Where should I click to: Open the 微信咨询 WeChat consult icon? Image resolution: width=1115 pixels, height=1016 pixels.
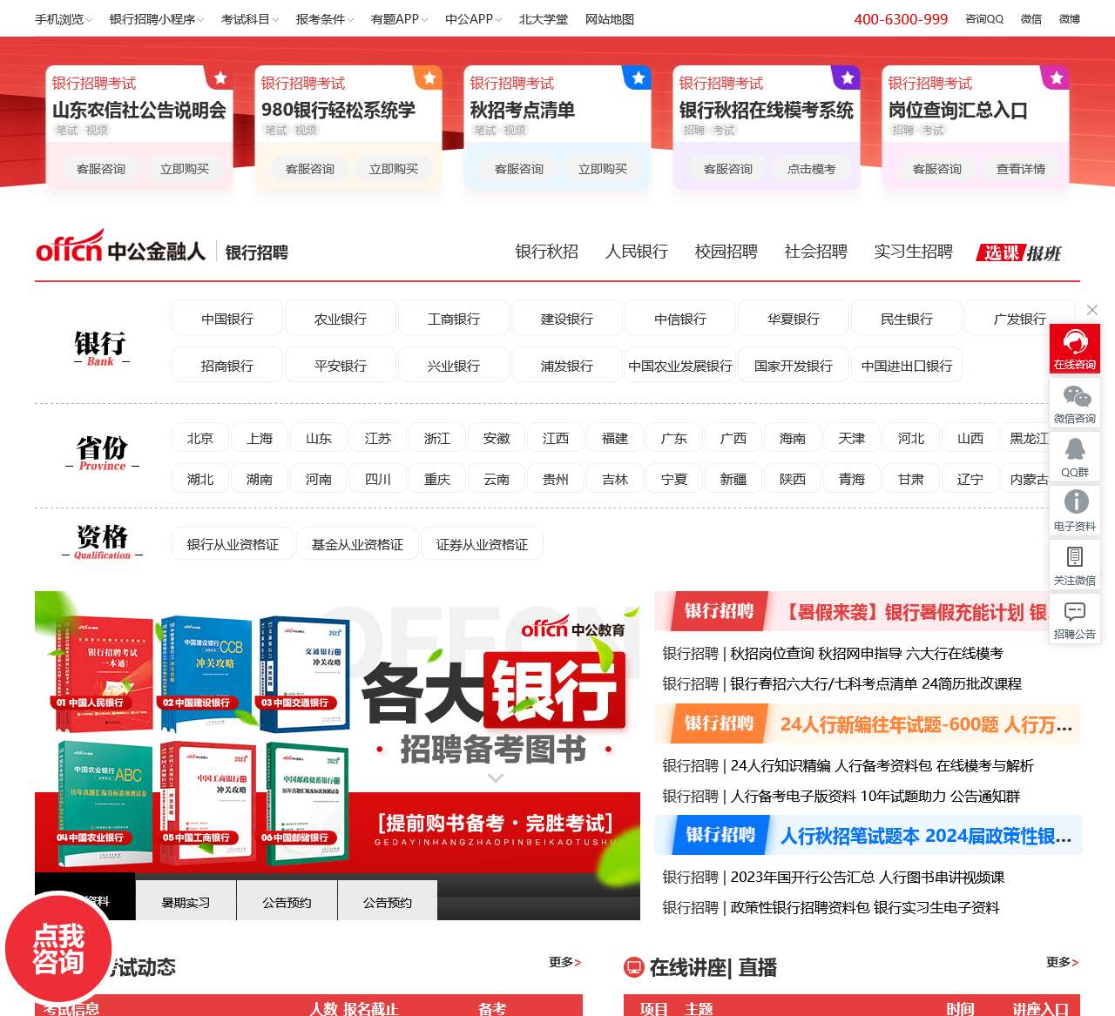(x=1075, y=402)
